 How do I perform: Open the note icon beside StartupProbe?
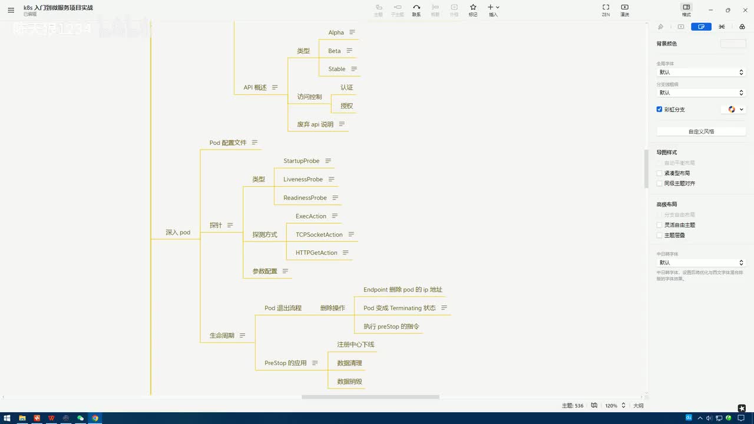click(x=328, y=161)
